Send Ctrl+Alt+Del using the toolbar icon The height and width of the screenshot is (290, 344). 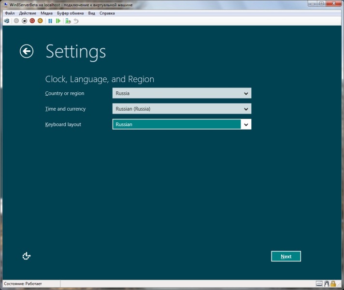point(7,21)
